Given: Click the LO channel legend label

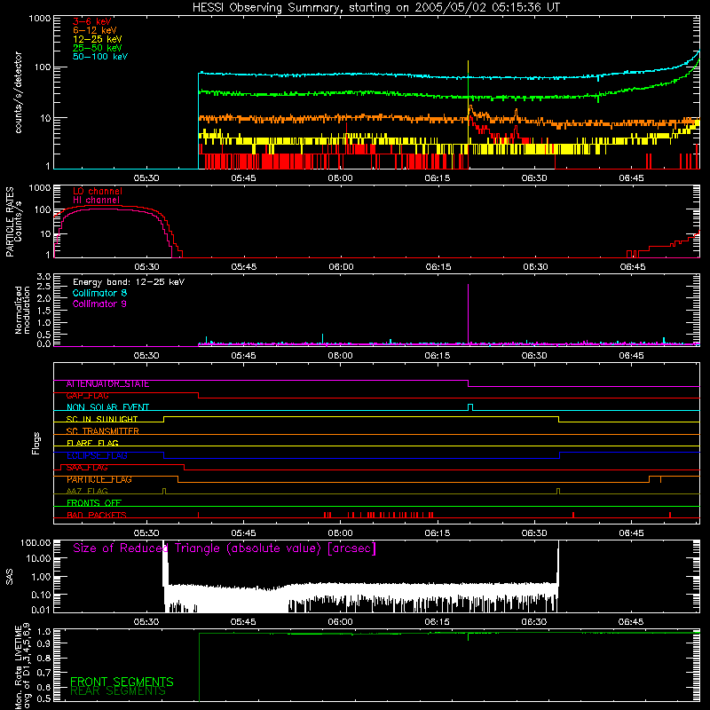Looking at the screenshot, I should [98, 191].
